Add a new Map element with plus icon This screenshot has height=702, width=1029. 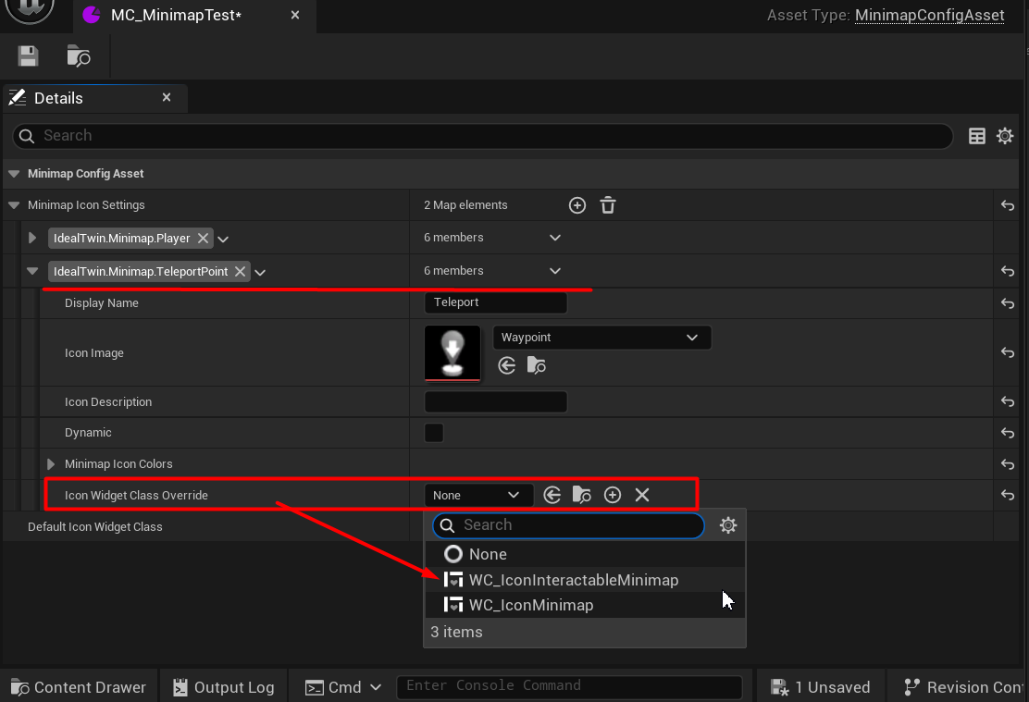coord(577,205)
